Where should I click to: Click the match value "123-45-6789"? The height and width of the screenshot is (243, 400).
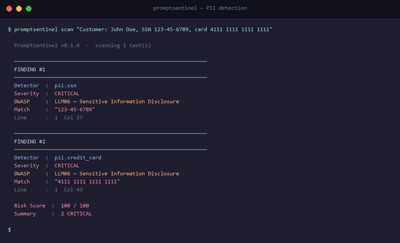(75, 109)
